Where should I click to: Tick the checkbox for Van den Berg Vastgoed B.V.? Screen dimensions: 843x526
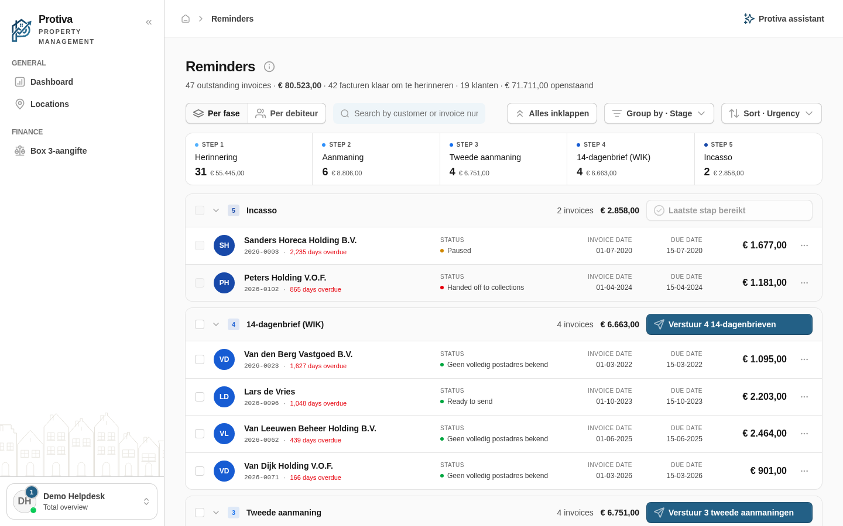click(200, 359)
